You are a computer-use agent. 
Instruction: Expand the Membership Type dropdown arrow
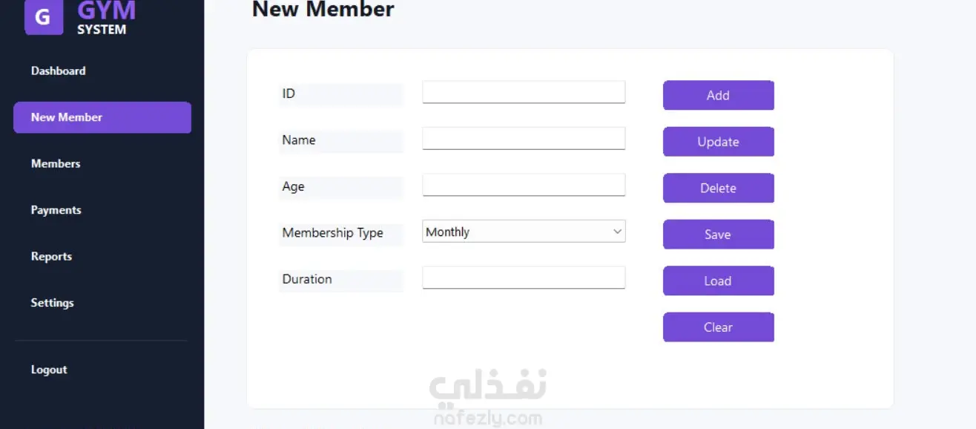pyautogui.click(x=617, y=232)
